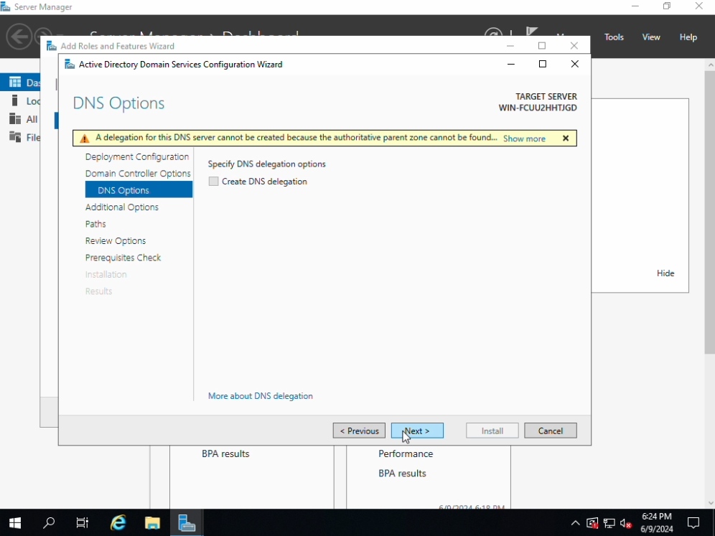
Task: Click security alert tray icon
Action: (592, 523)
